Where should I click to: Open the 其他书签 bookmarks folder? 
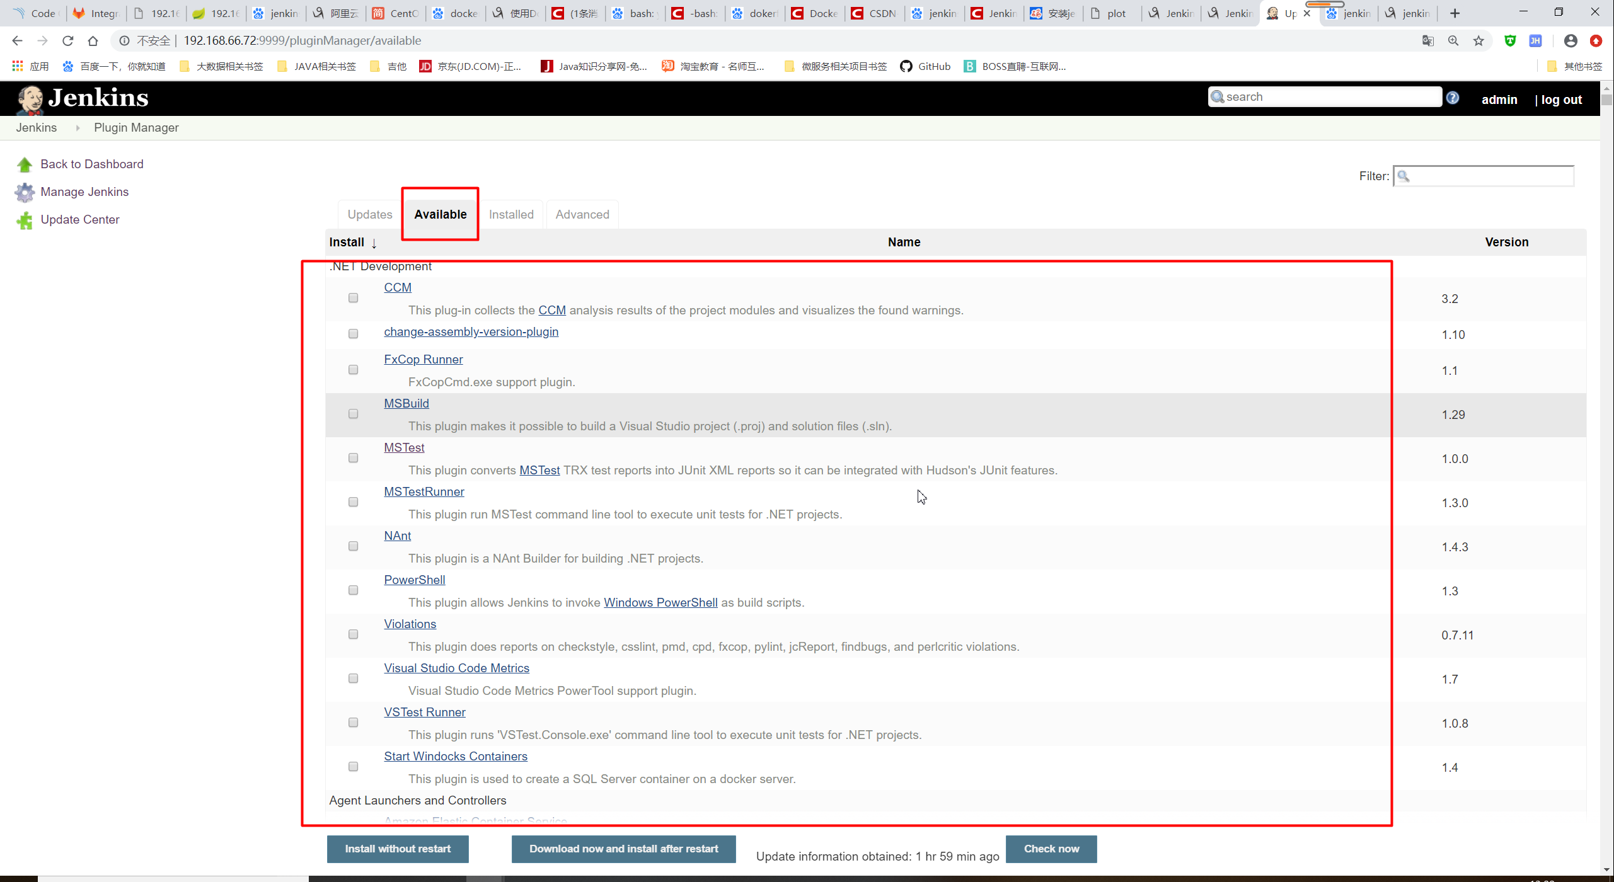[x=1577, y=66]
